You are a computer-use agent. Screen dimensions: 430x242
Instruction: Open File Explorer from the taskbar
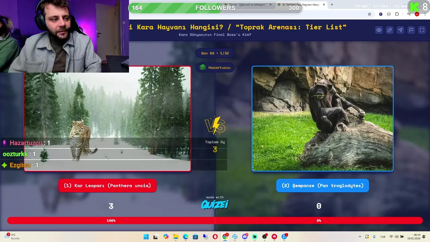[x=176, y=237]
